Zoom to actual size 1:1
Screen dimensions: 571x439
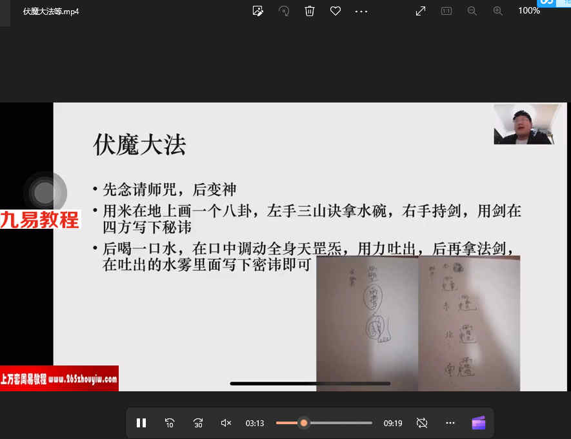tap(446, 11)
